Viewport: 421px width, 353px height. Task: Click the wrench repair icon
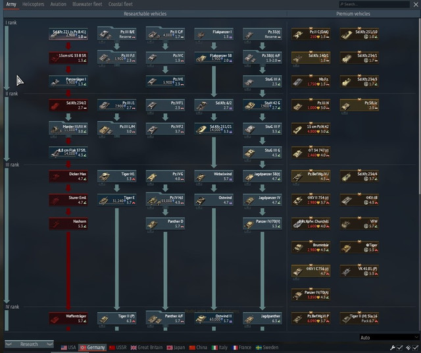[x=393, y=348]
